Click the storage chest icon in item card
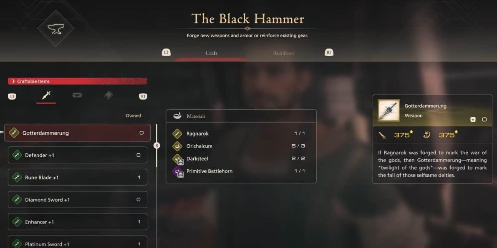This screenshot has height=248, width=497. point(473,119)
